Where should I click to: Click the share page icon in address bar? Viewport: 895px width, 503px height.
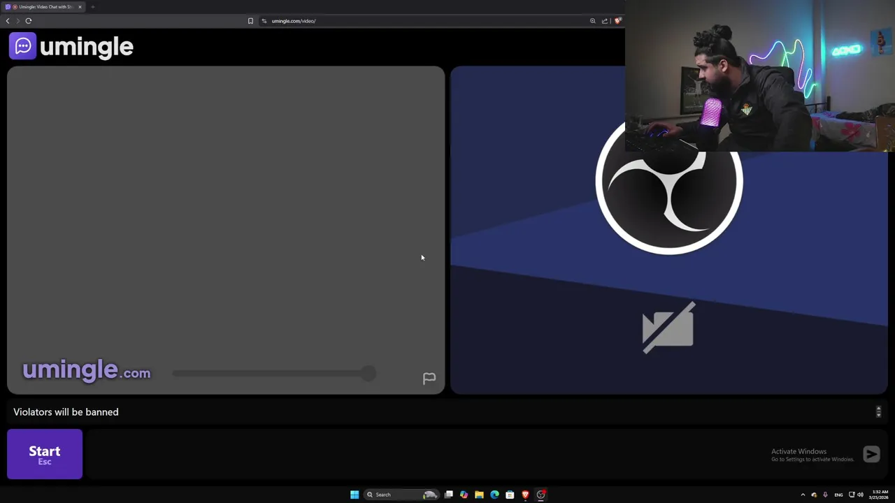pos(605,21)
